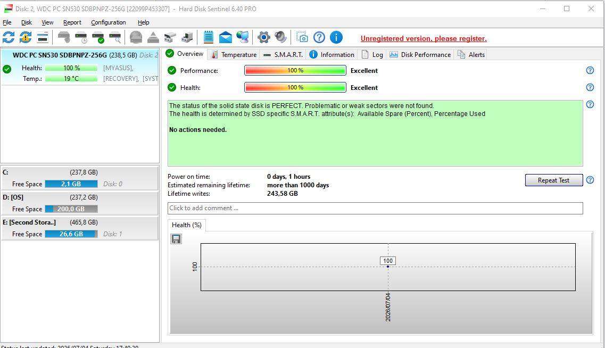Select WDC PC SN530 SDBPNPZ-256G disk entry
This screenshot has height=348, width=605.
point(79,67)
